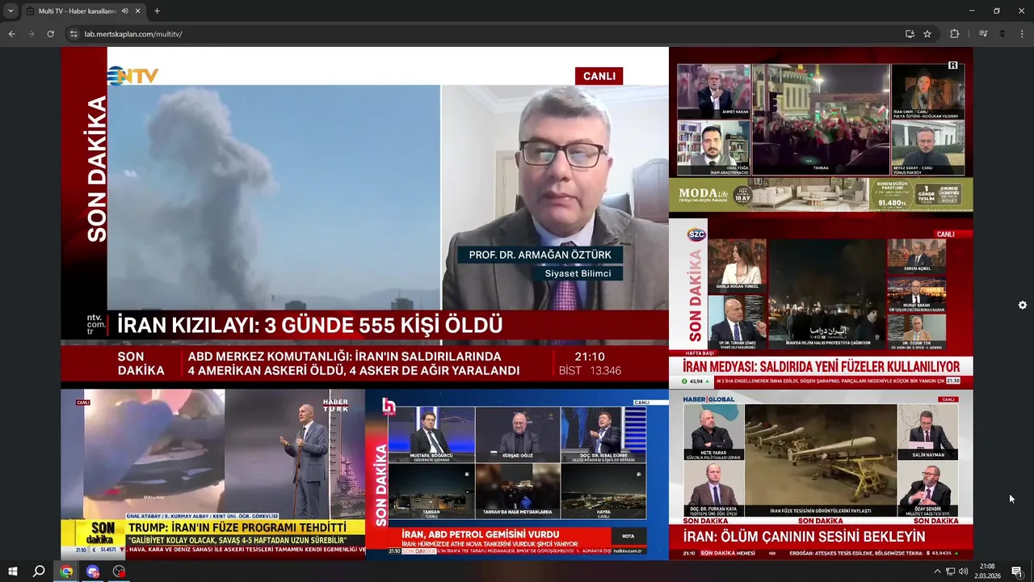Reload the current page
The image size is (1034, 582).
click(x=50, y=34)
